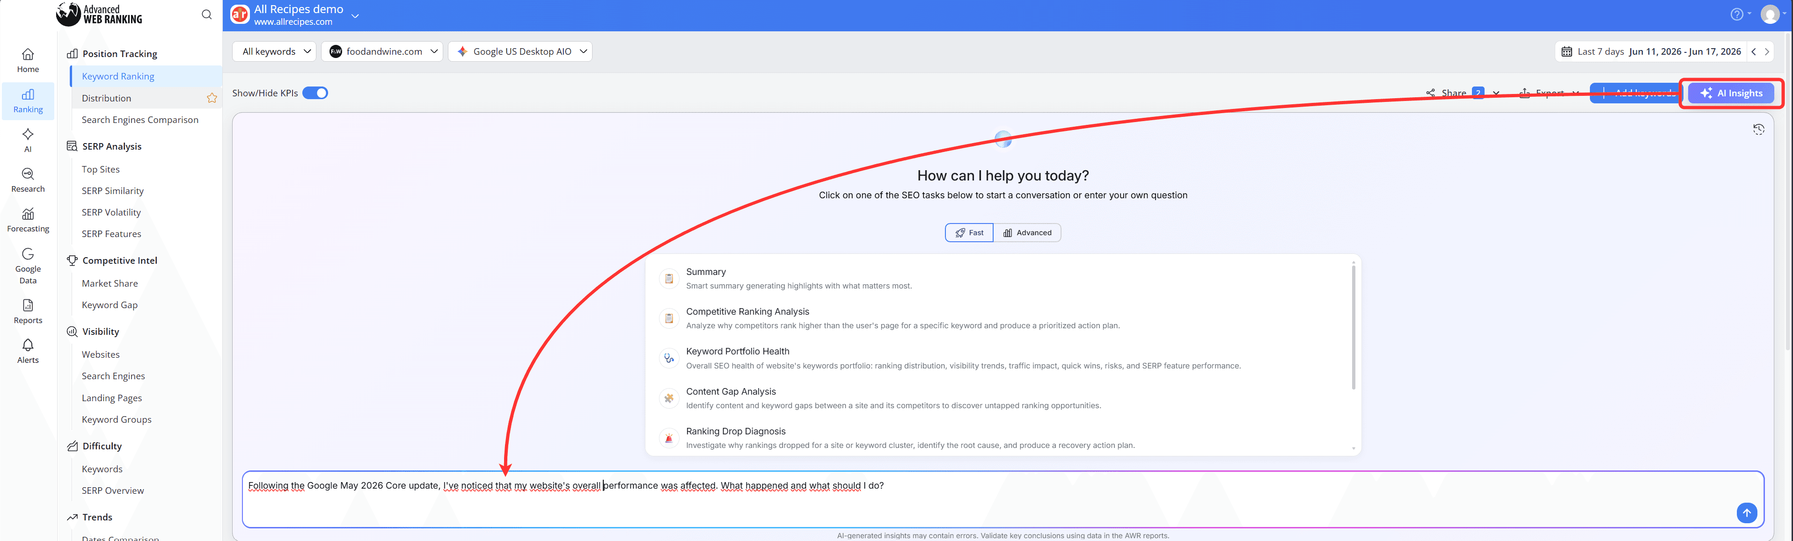Viewport: 1793px width, 541px height.
Task: Open the Ranking section icon
Action: click(x=28, y=101)
